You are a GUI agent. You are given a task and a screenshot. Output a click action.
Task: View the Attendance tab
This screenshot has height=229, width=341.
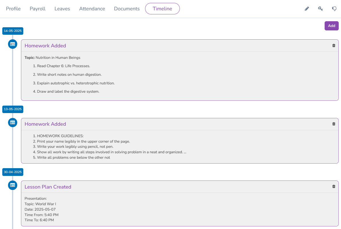tap(92, 9)
